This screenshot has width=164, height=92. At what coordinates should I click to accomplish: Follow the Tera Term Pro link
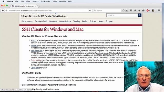37,51
